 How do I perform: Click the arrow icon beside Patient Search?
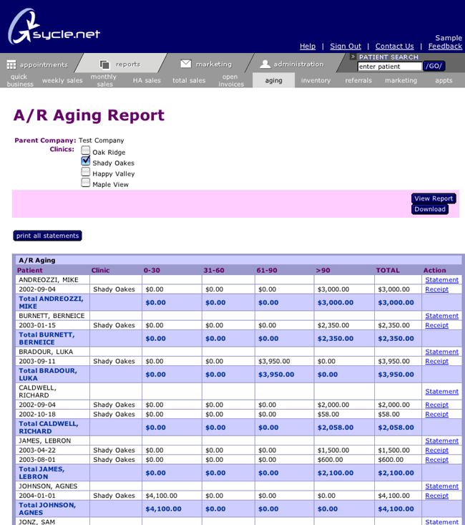353,57
